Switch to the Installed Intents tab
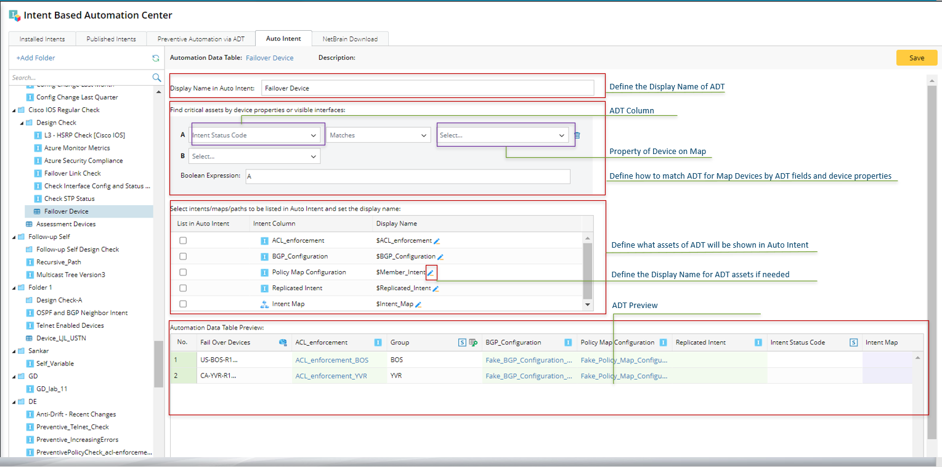 click(42, 39)
